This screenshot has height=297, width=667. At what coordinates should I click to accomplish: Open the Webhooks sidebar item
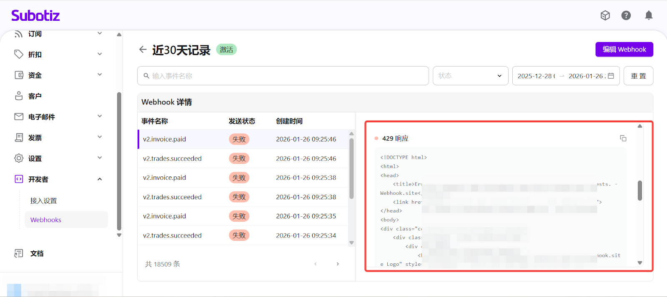(x=46, y=220)
